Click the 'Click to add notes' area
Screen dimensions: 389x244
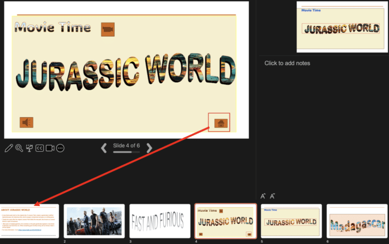click(x=287, y=63)
